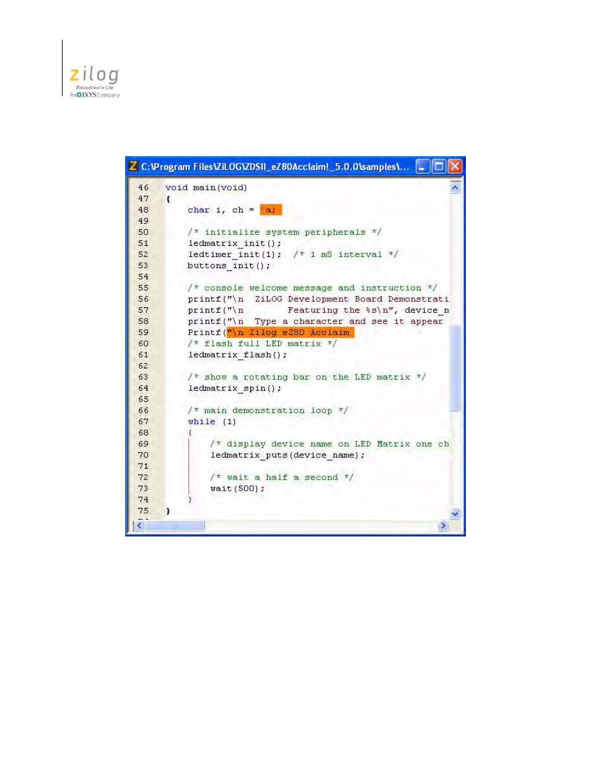Click the ZiLOG Development Board printf line

click(318, 299)
